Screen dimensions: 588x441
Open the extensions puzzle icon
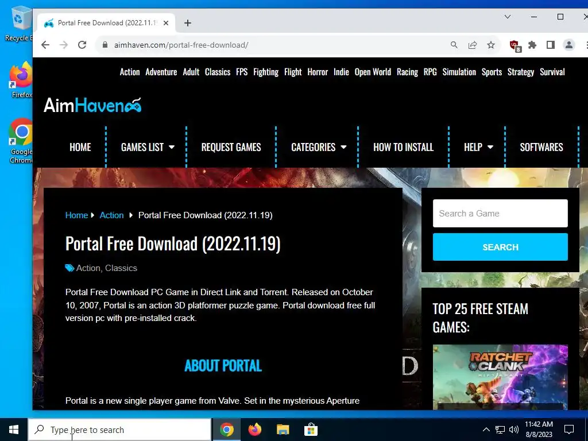pyautogui.click(x=532, y=45)
